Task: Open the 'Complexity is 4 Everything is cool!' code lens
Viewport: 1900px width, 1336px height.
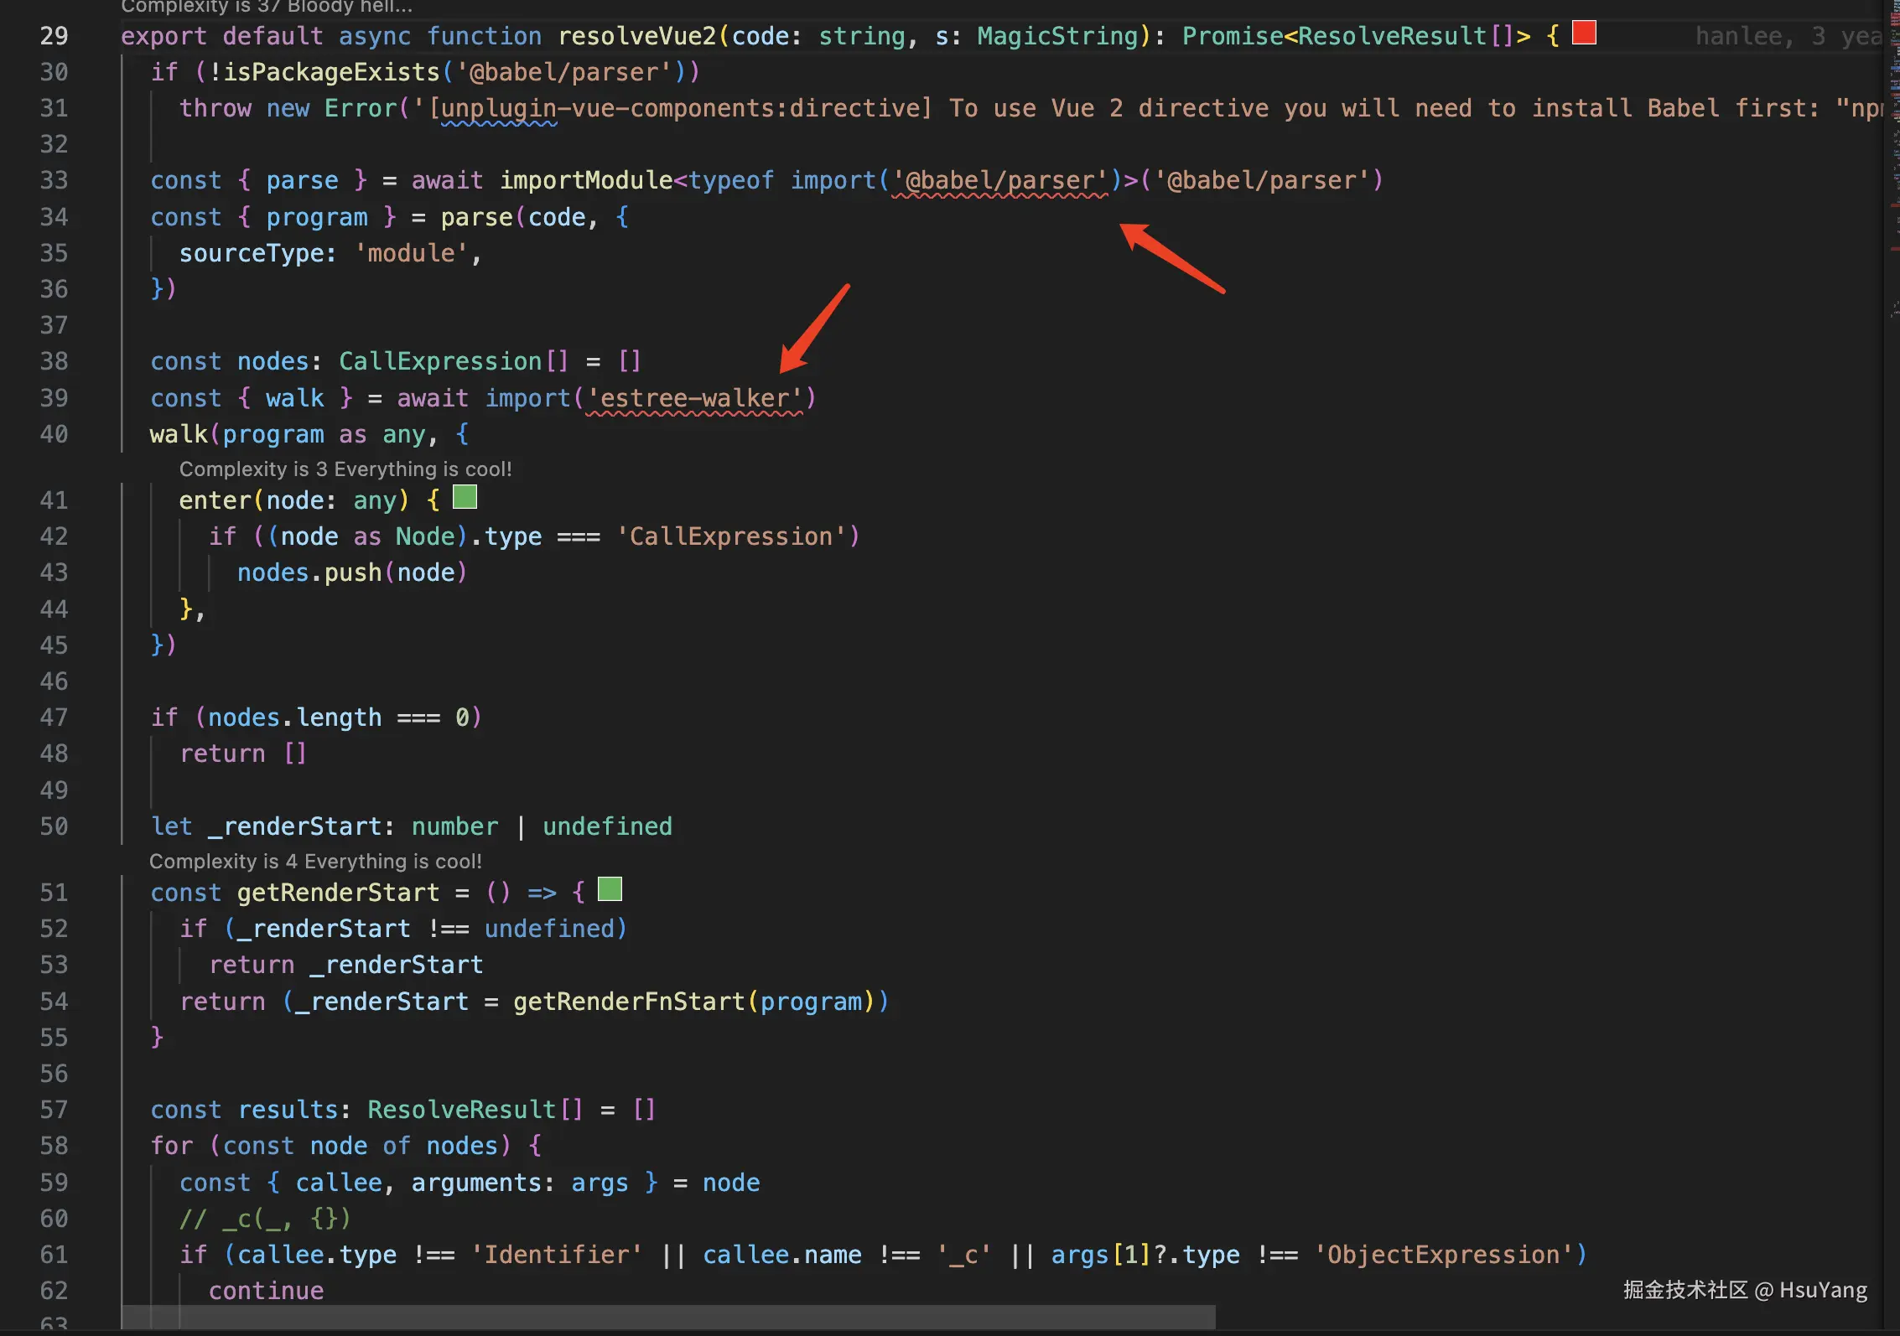Action: [x=315, y=861]
